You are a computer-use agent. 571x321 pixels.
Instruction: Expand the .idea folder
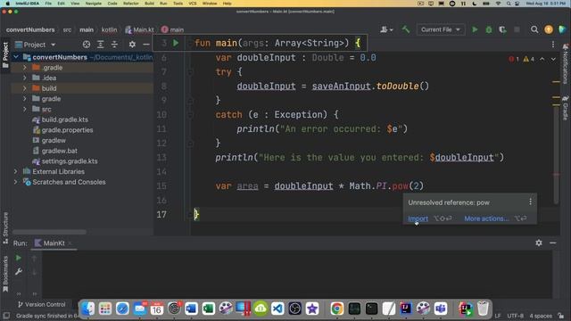pyautogui.click(x=25, y=78)
